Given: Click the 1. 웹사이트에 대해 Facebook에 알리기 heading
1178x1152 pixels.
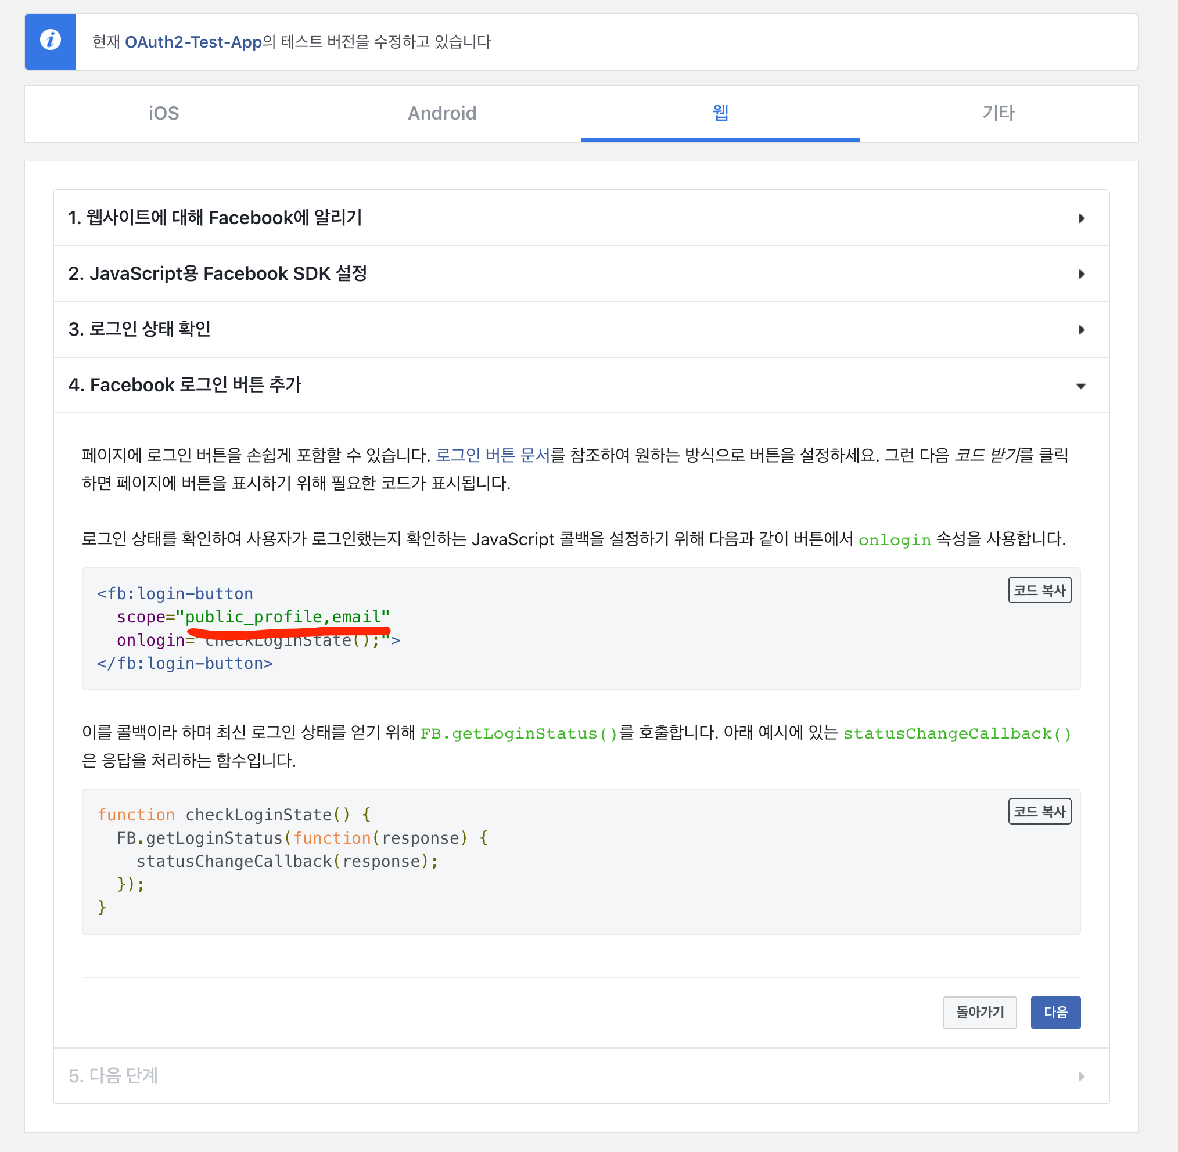Looking at the screenshot, I should coord(215,218).
